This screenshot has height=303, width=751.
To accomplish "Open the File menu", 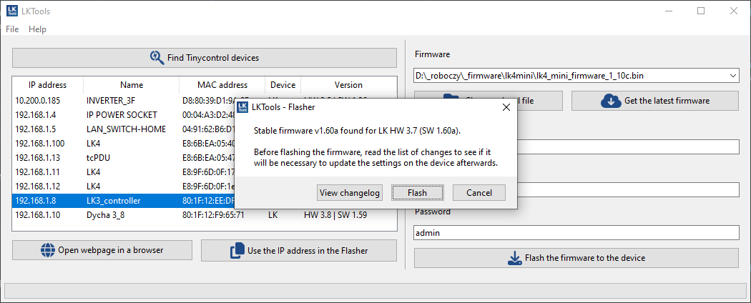I will pyautogui.click(x=12, y=29).
